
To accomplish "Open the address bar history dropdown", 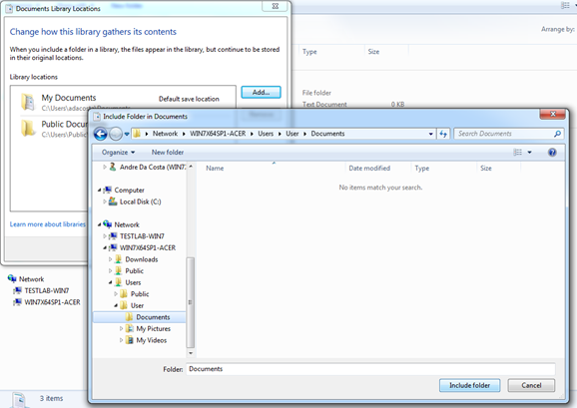I will [430, 134].
